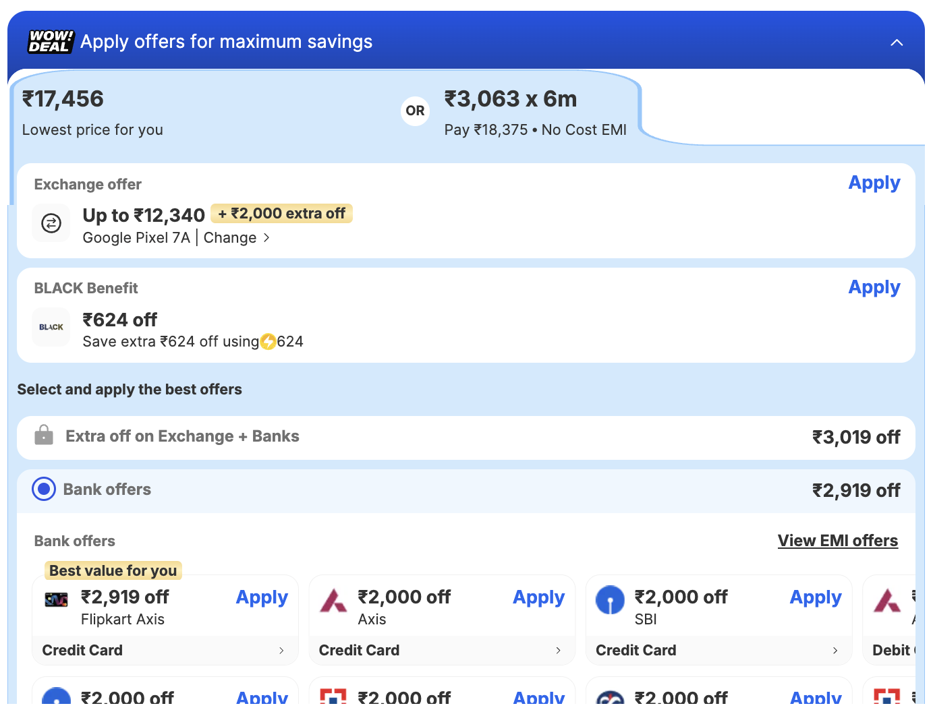Click the exchange swap arrows icon
The width and height of the screenshot is (931, 712).
(x=51, y=223)
